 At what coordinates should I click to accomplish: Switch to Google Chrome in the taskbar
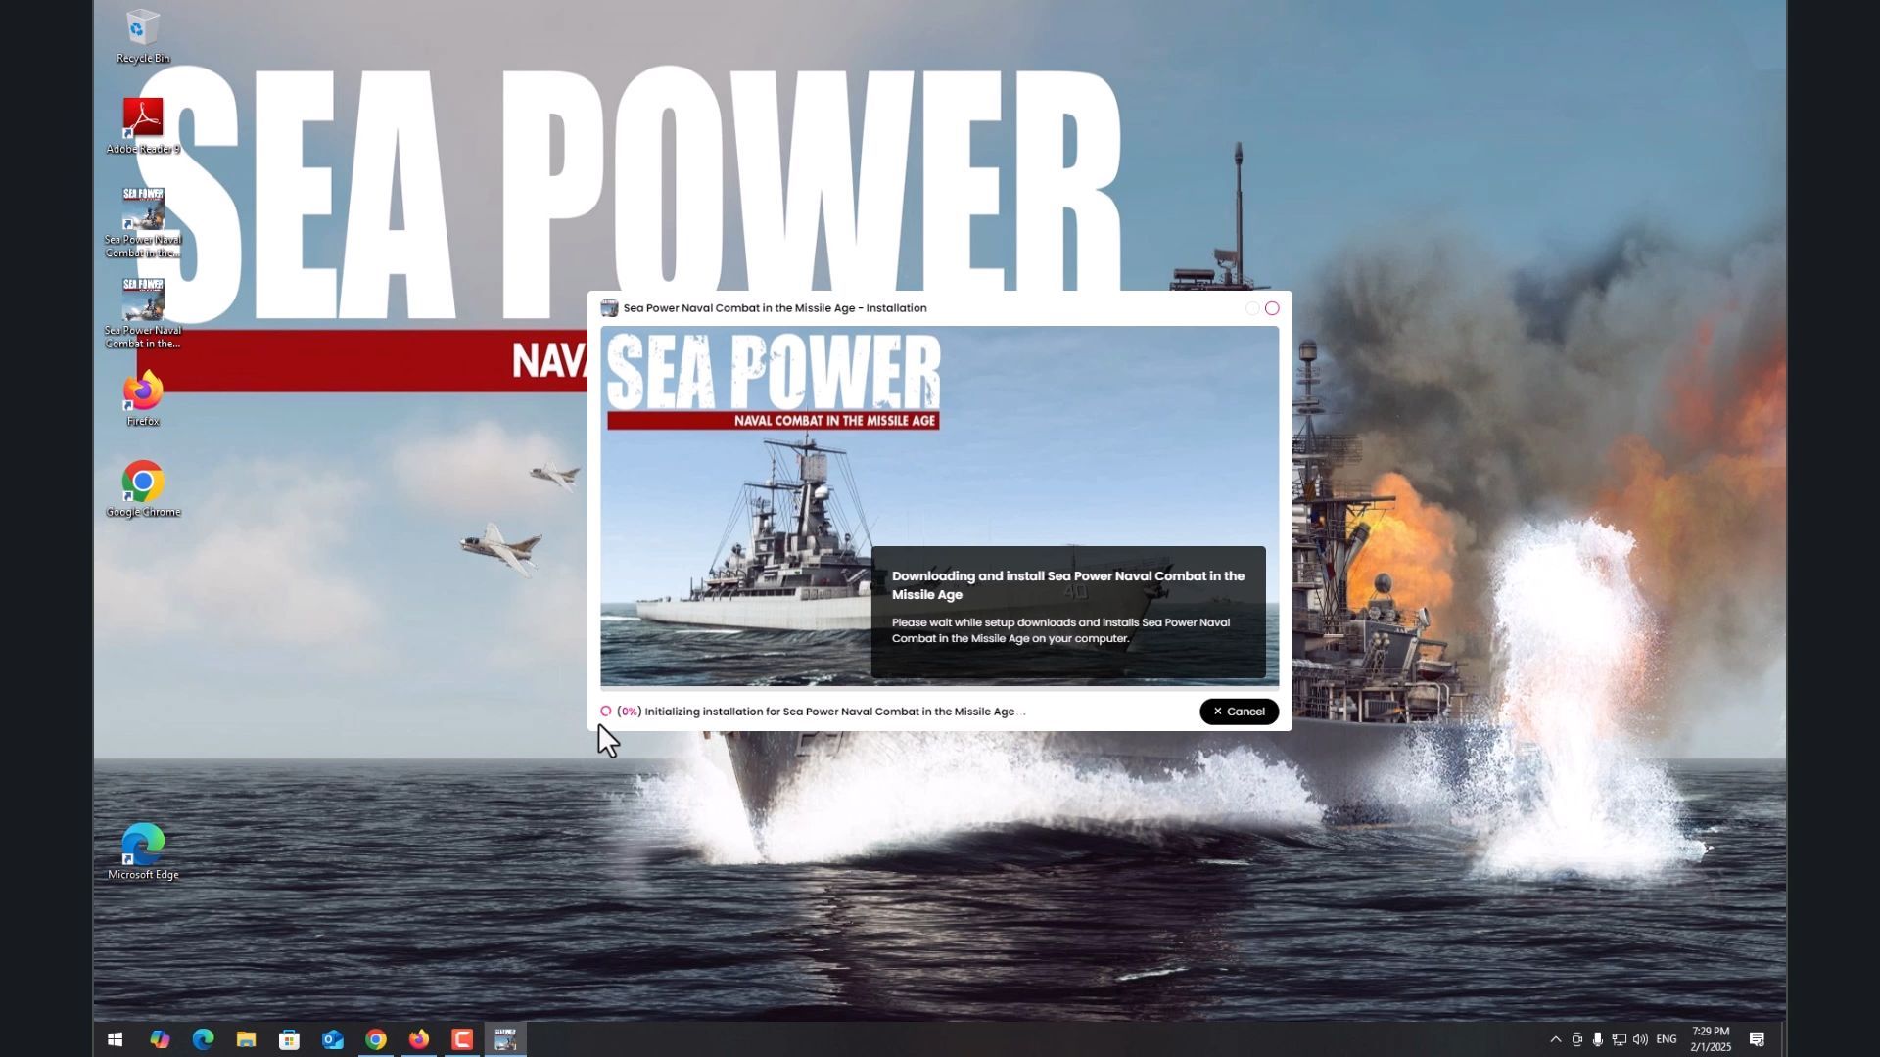[376, 1039]
